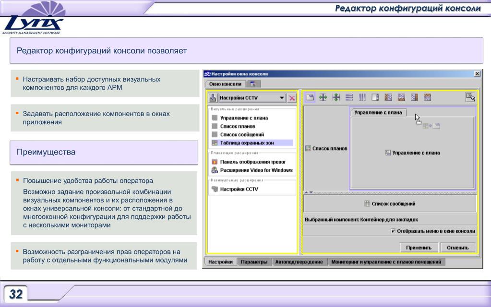Select Управление с плана in visual extensions list
The width and height of the screenshot is (491, 307).
tap(244, 118)
